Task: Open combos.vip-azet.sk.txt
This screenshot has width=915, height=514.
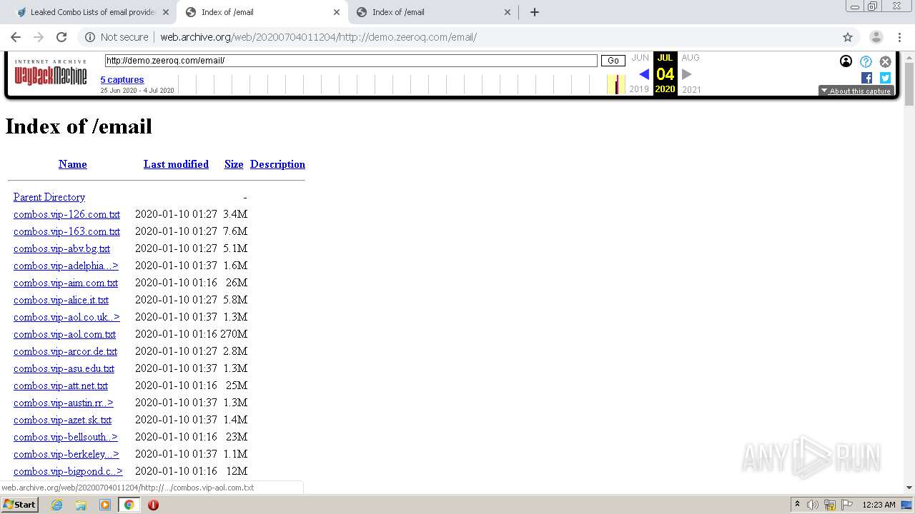Action: click(x=62, y=420)
